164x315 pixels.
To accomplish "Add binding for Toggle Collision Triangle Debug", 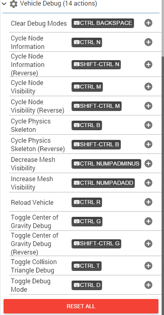I will (148, 266).
